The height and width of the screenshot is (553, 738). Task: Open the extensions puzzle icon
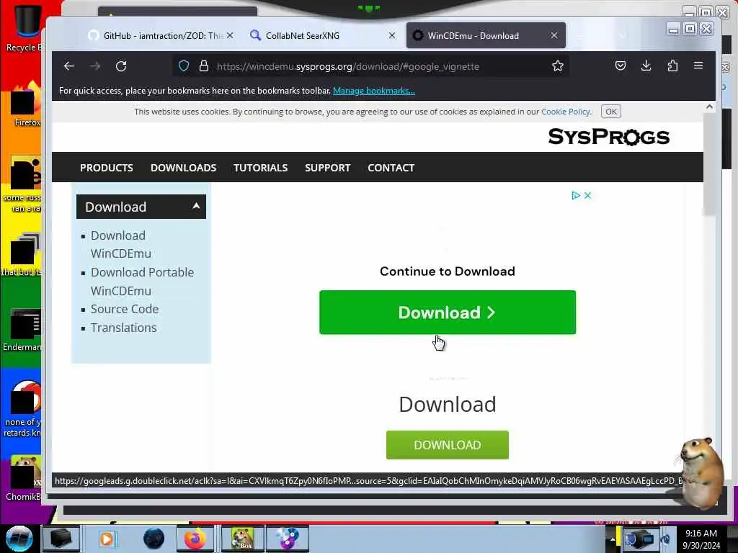(x=672, y=66)
